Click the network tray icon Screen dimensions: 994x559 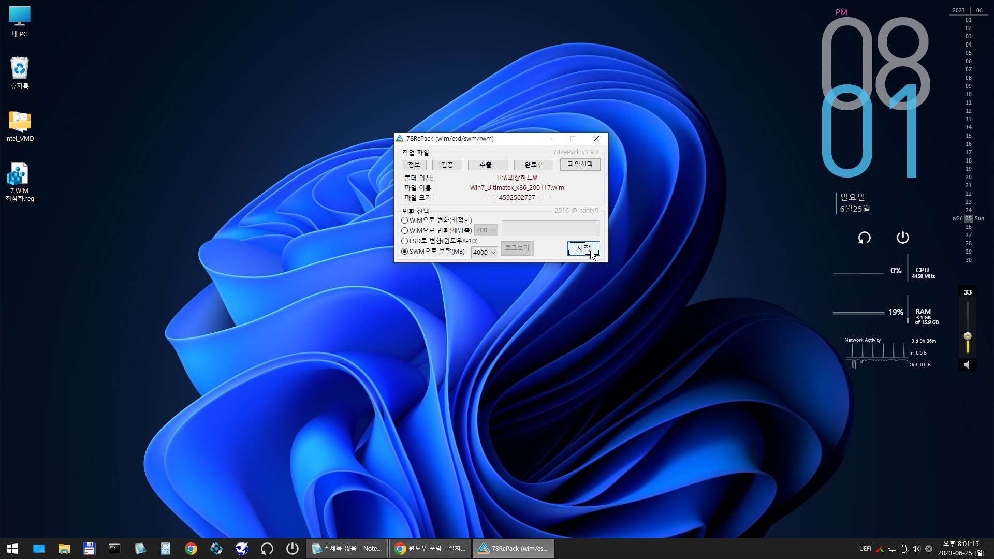892,549
